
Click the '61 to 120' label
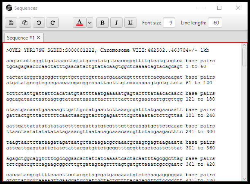point(199,83)
